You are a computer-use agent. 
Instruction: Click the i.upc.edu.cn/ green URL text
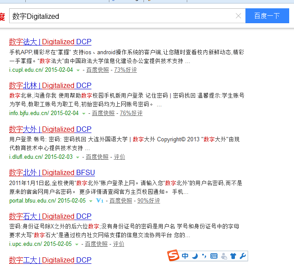[25, 244]
